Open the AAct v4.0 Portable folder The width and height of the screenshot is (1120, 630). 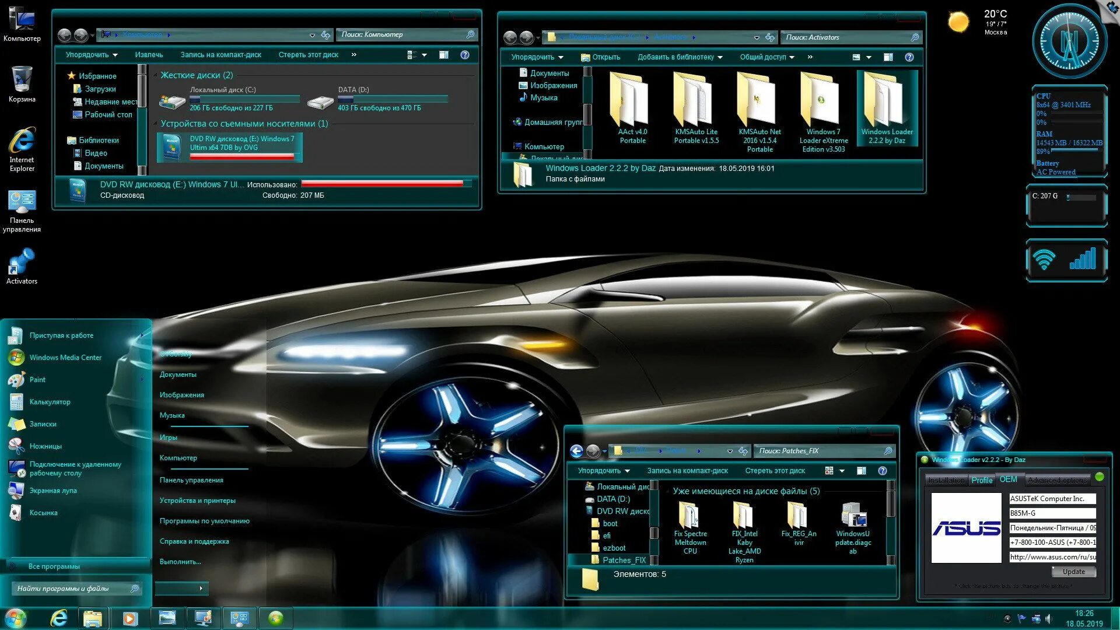[x=633, y=108]
